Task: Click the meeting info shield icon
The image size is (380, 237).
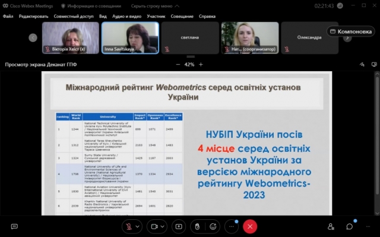Action: (x=64, y=6)
